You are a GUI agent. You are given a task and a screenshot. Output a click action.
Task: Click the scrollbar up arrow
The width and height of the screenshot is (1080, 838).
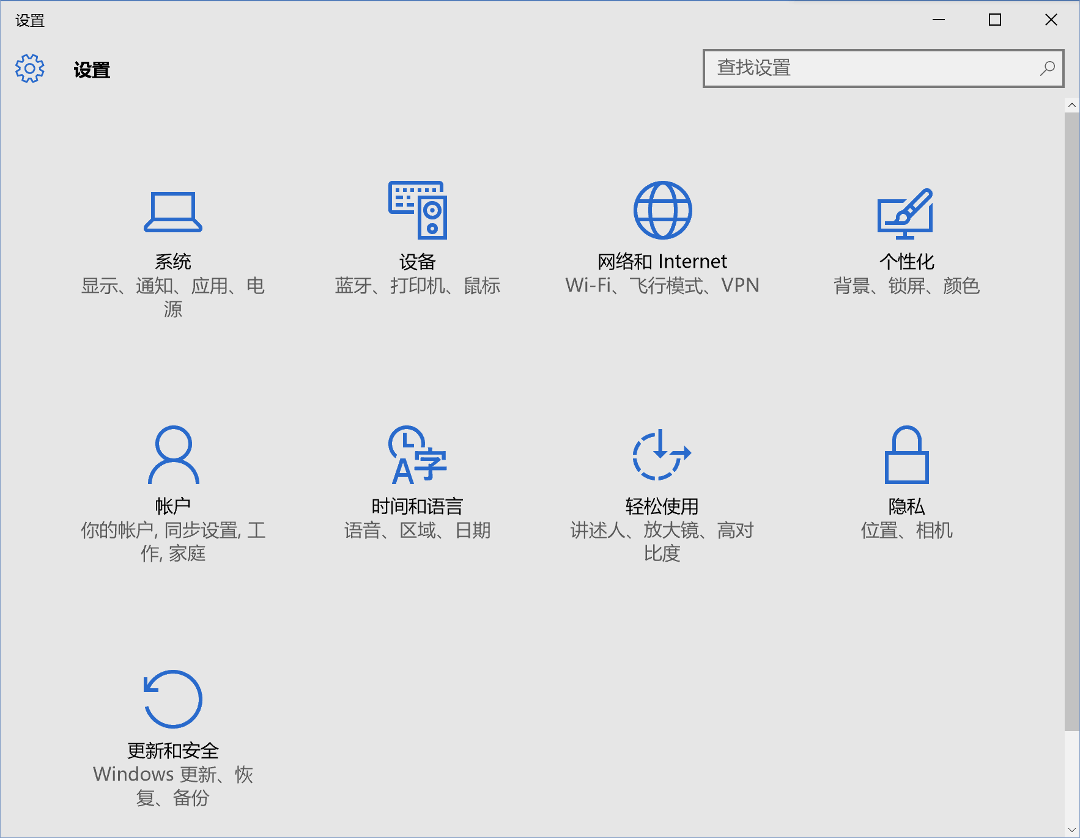pos(1073,105)
